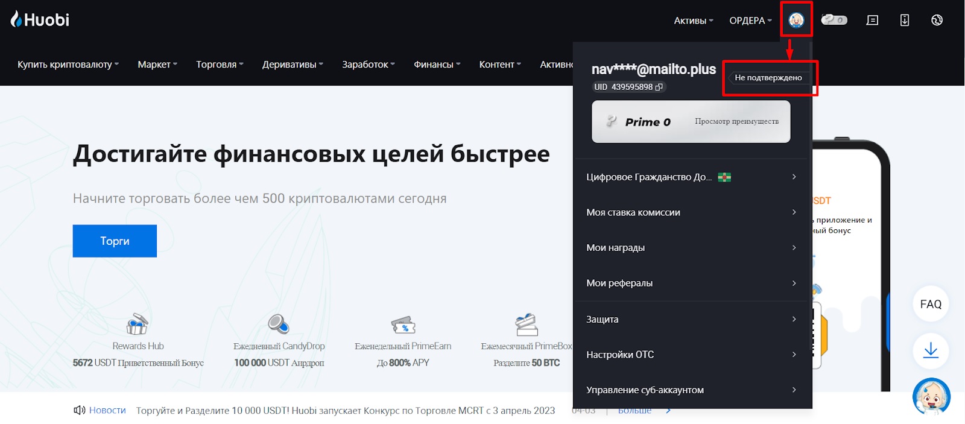Copy the UID 439595898 with copy icon

point(659,87)
